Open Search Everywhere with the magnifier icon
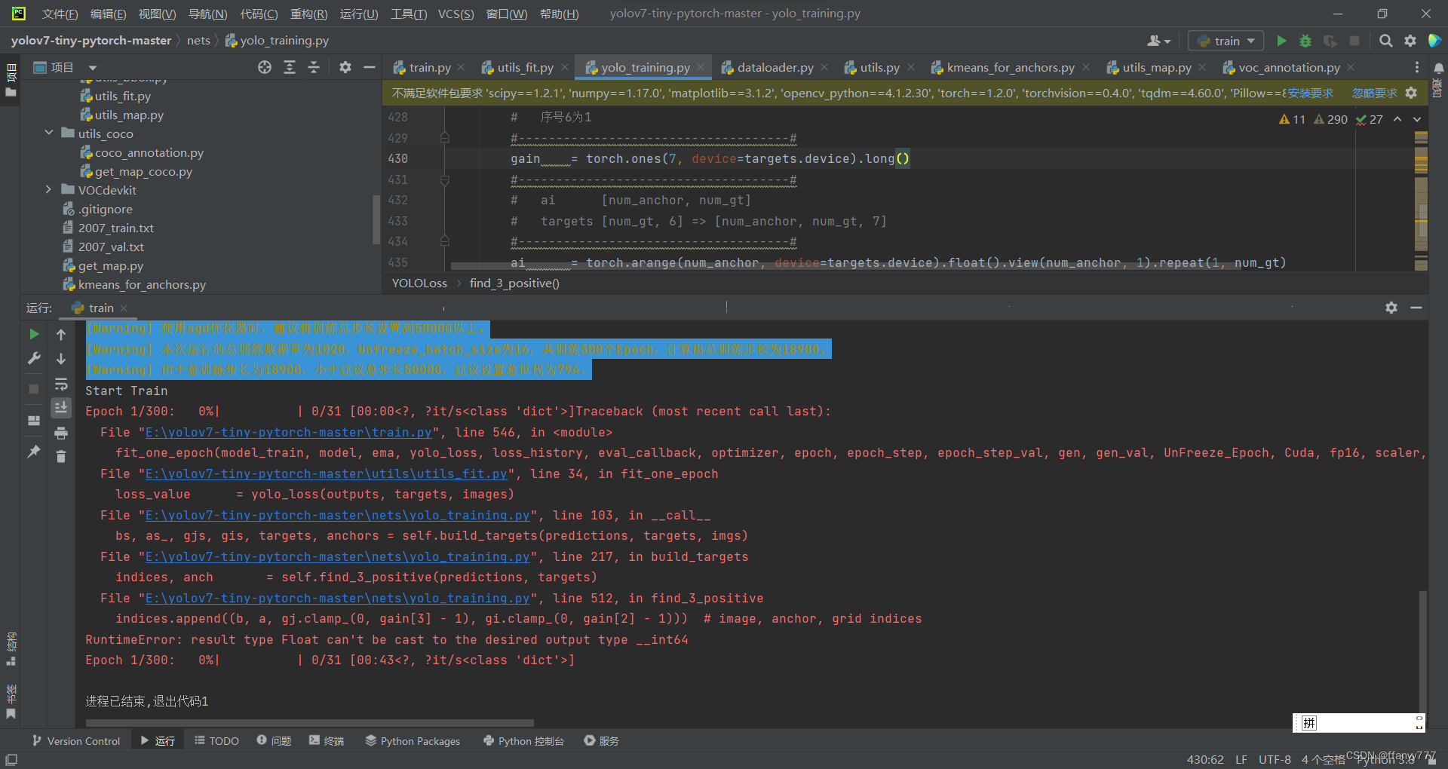This screenshot has height=769, width=1448. click(x=1385, y=41)
